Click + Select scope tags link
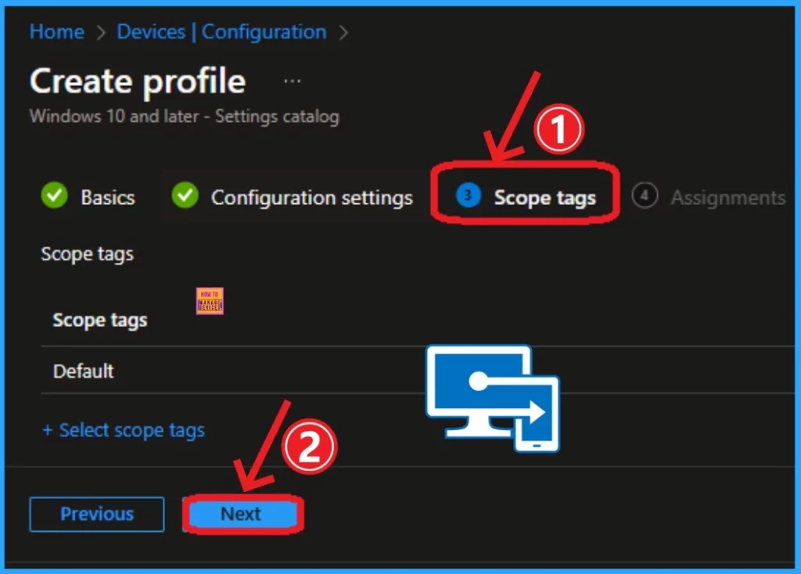 pos(123,430)
